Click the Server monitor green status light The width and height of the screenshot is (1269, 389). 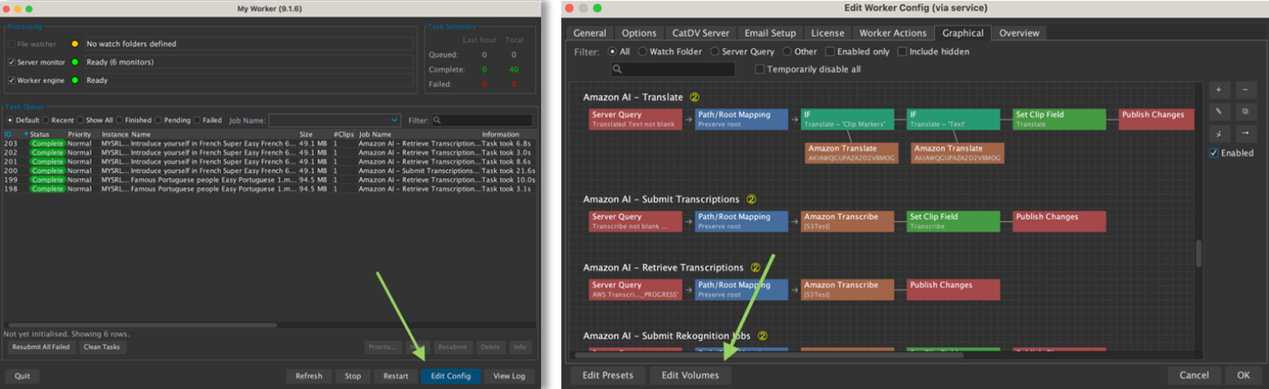point(76,62)
